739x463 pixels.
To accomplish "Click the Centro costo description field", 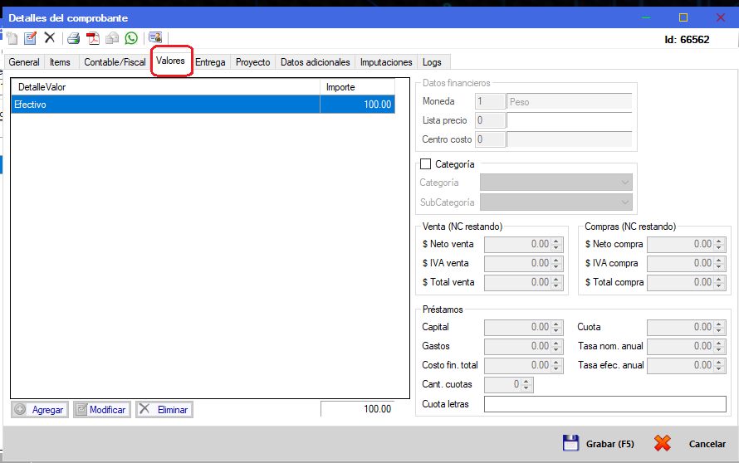I will (570, 139).
